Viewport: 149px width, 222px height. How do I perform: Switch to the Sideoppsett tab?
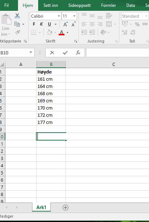pos(80,5)
